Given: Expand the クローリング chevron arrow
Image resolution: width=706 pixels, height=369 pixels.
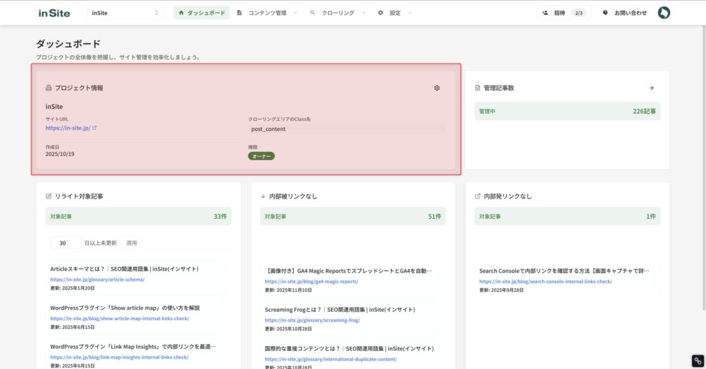Looking at the screenshot, I should click(363, 12).
